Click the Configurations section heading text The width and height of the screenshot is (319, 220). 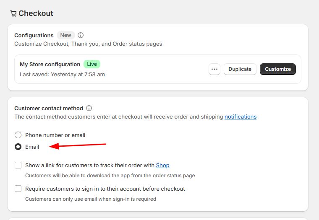tap(34, 35)
